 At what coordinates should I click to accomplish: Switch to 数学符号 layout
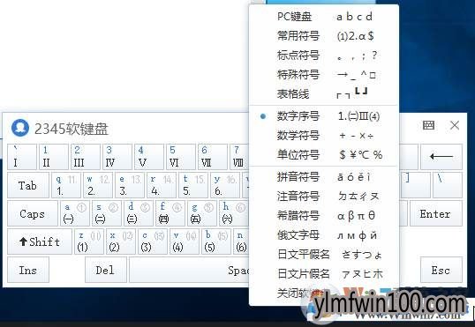click(323, 136)
